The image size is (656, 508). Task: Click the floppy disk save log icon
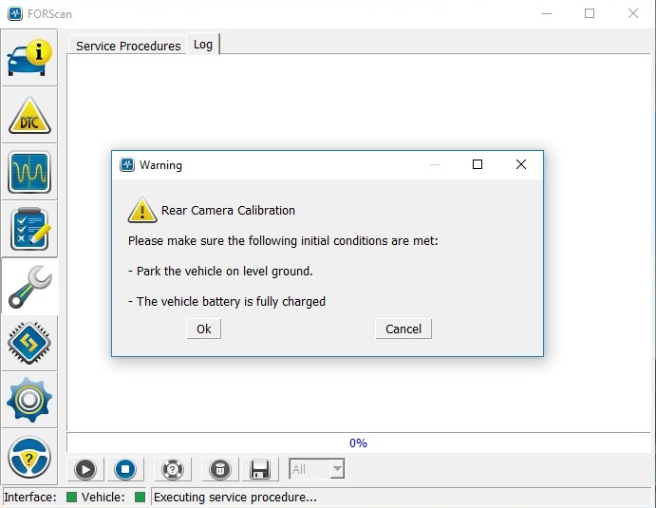click(259, 469)
